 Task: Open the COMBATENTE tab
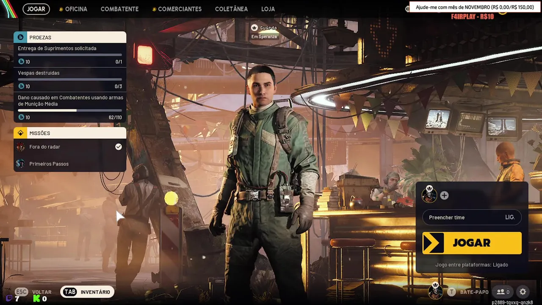coord(119,9)
